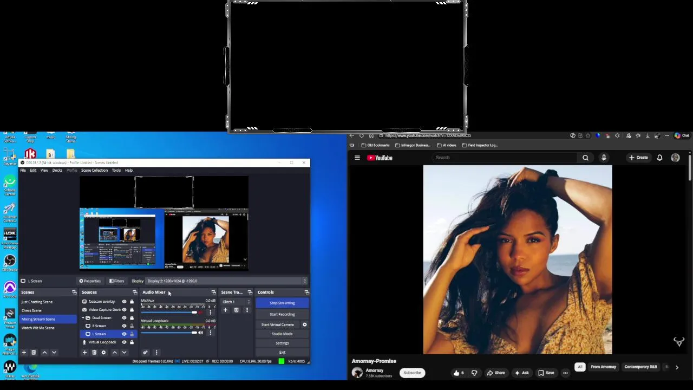The image size is (693, 390).
Task: Unlock the facecam overlay source
Action: pyautogui.click(x=132, y=302)
